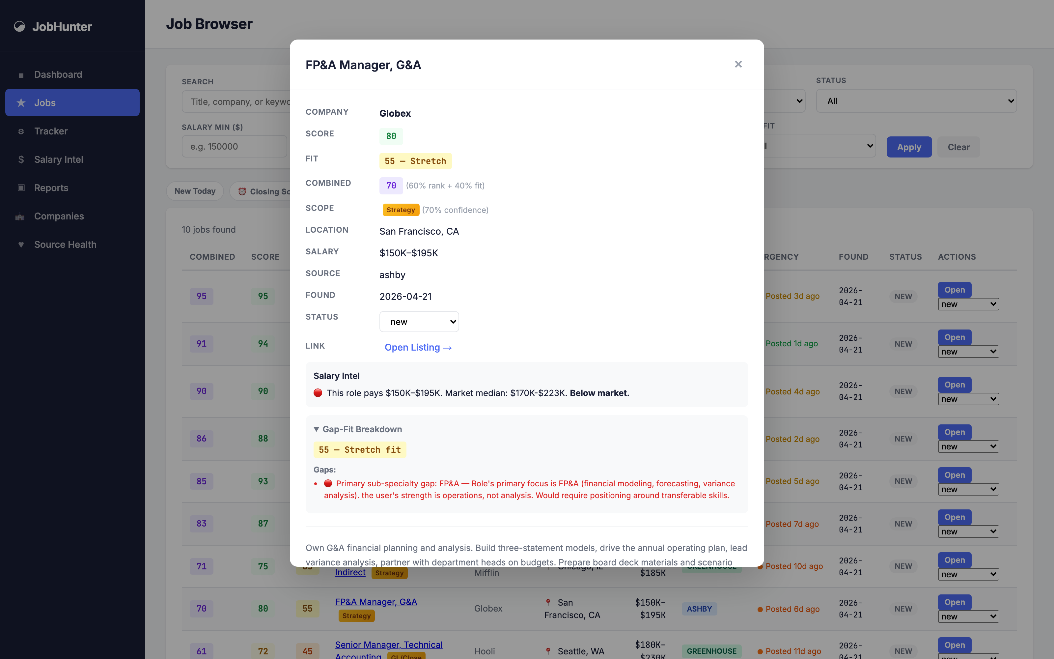Change status for the Posted 4d ago row
The height and width of the screenshot is (659, 1054).
(x=968, y=399)
